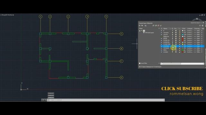Select the column layer name
206x115 pixels.
coord(165,34)
